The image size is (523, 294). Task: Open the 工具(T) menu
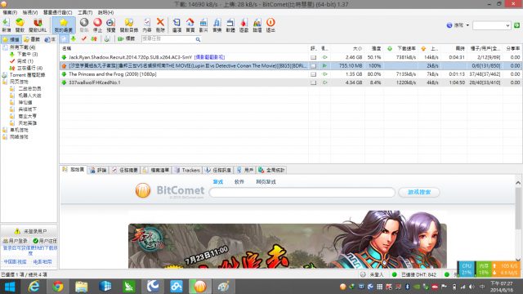pyautogui.click(x=85, y=12)
